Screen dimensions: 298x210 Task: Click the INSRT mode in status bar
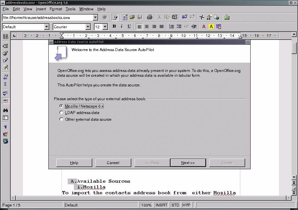161,205
